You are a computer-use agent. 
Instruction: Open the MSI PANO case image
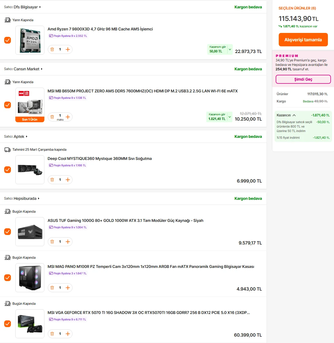point(30,278)
